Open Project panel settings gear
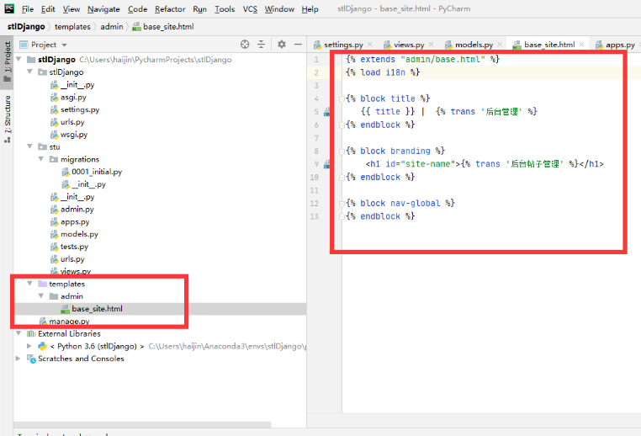Viewport: 641px width, 436px height. point(282,44)
